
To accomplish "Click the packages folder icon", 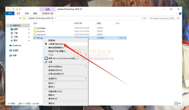I will (x=35, y=28).
